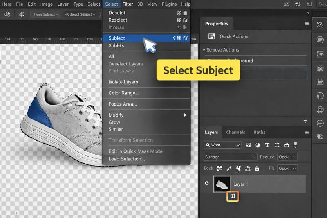The height and width of the screenshot is (218, 327).
Task: Open the Filter menu
Action: 128,4
